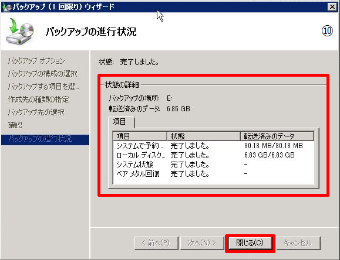Click the backup disk header icon

pos(20,32)
